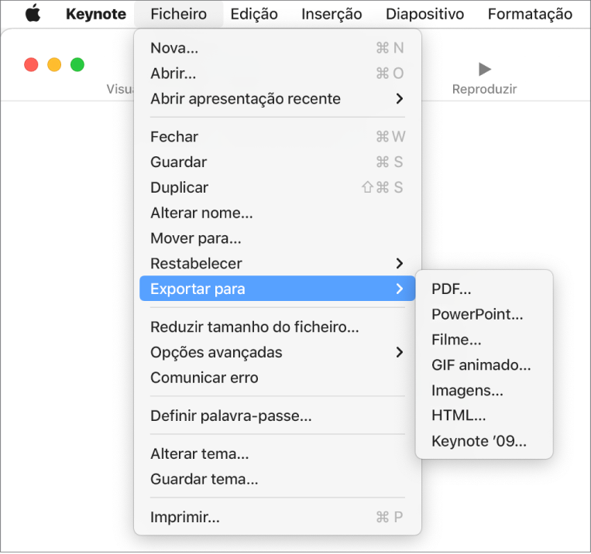
Task: Open the Formatação menu
Action: 530,14
